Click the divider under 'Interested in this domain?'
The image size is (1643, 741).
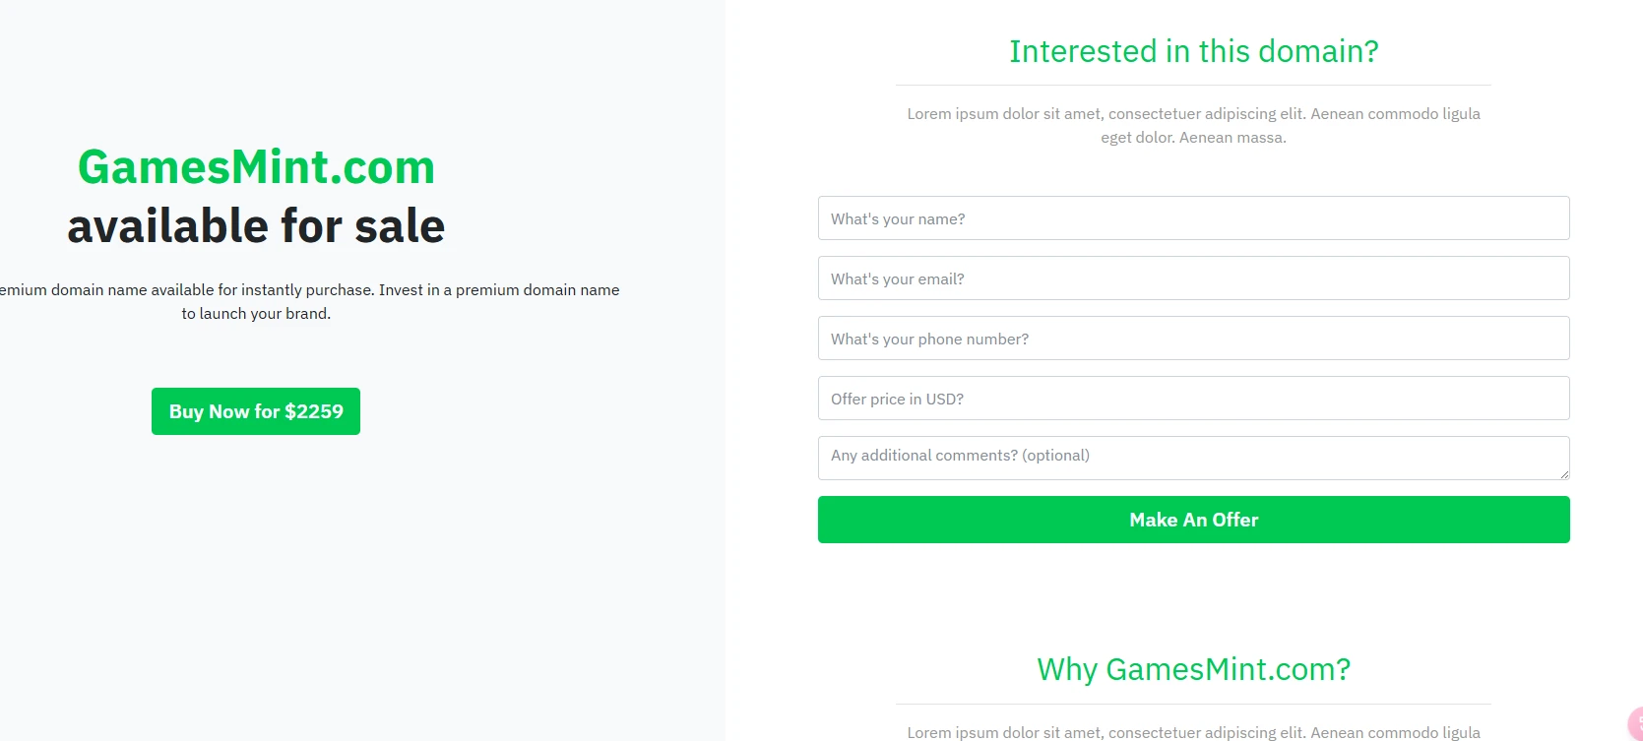(x=1193, y=86)
